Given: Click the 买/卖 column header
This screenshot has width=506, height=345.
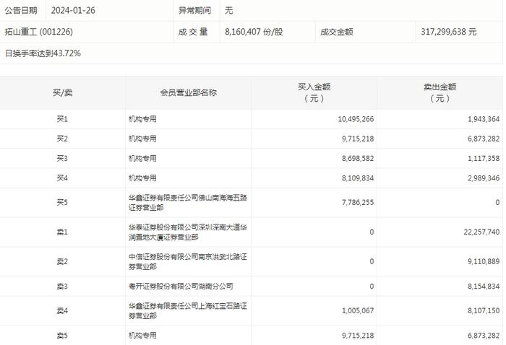Looking at the screenshot, I should [x=63, y=93].
